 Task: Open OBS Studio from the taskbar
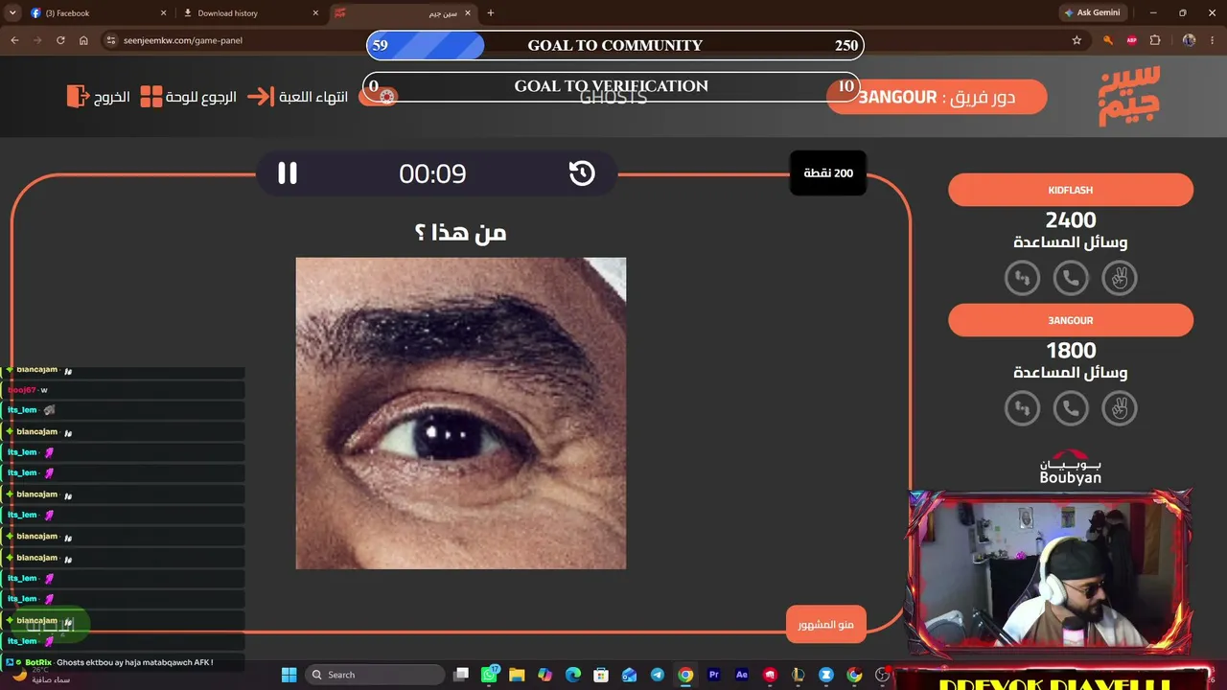(x=882, y=675)
